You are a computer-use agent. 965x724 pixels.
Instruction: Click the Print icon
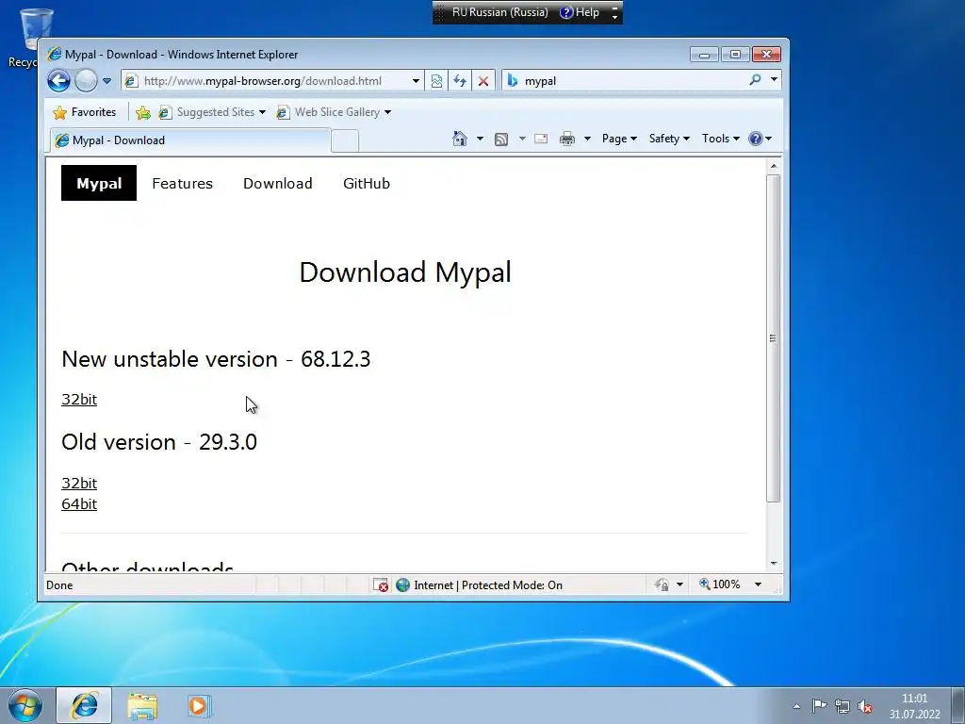tap(566, 139)
